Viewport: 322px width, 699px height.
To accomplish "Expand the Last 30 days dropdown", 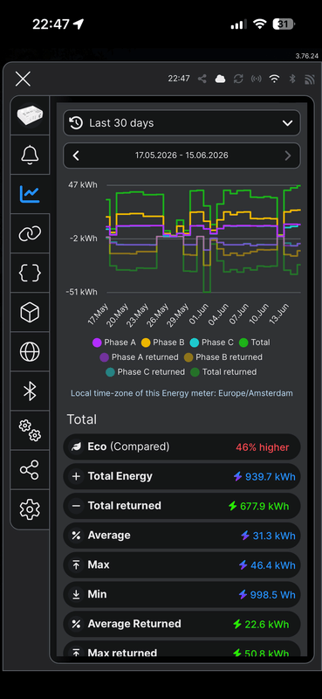I will tap(182, 123).
